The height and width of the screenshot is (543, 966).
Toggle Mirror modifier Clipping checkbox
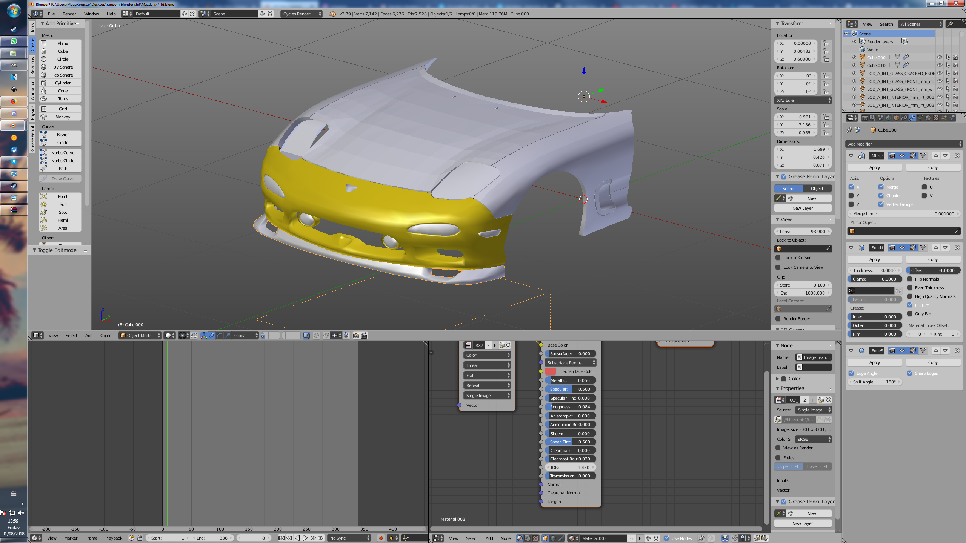(x=881, y=196)
